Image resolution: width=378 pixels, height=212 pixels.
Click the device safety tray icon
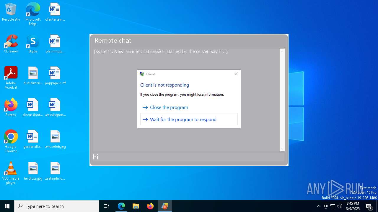326,206
